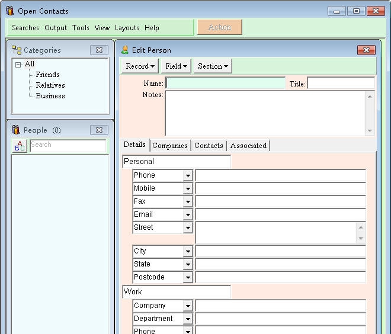This screenshot has width=391, height=334.
Task: Click the ABC sort icon in People panel
Action: coord(20,146)
